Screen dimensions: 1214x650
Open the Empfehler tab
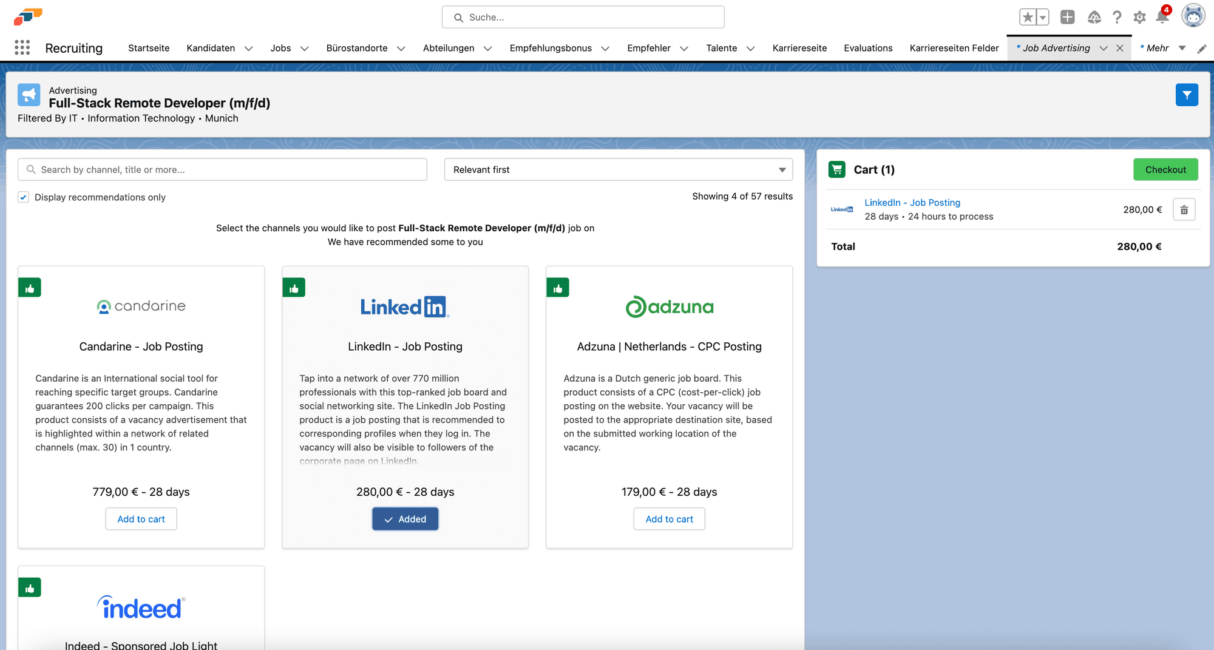(x=649, y=48)
